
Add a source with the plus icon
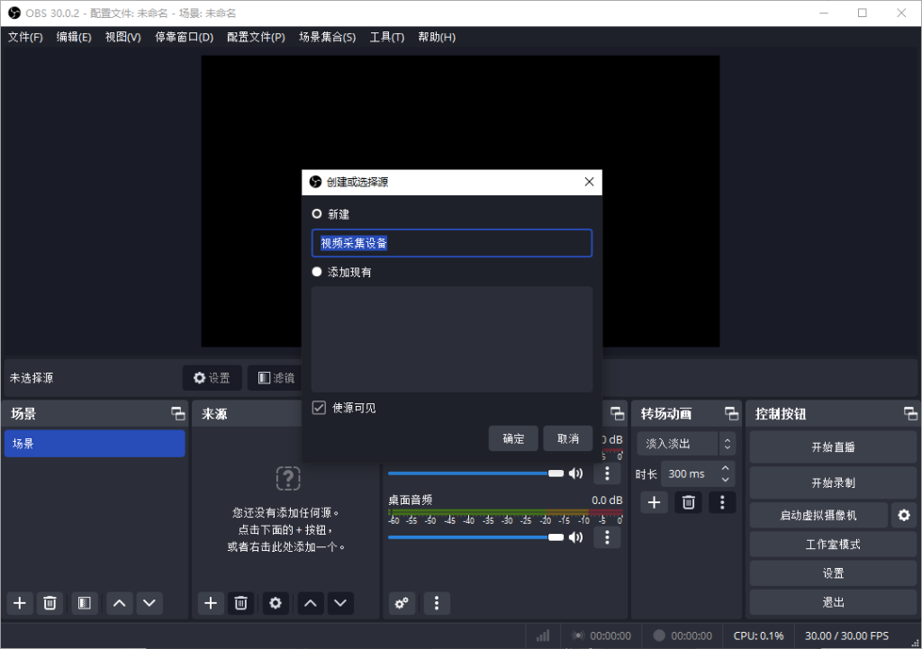click(x=211, y=603)
